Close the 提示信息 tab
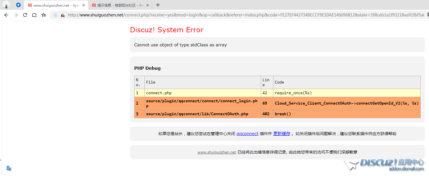This screenshot has width=429, height=176. [x=148, y=5]
